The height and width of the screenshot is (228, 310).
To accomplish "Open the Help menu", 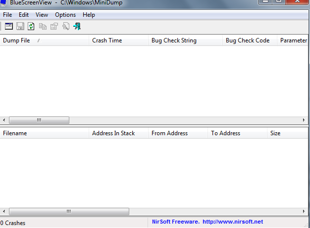I will click(89, 15).
